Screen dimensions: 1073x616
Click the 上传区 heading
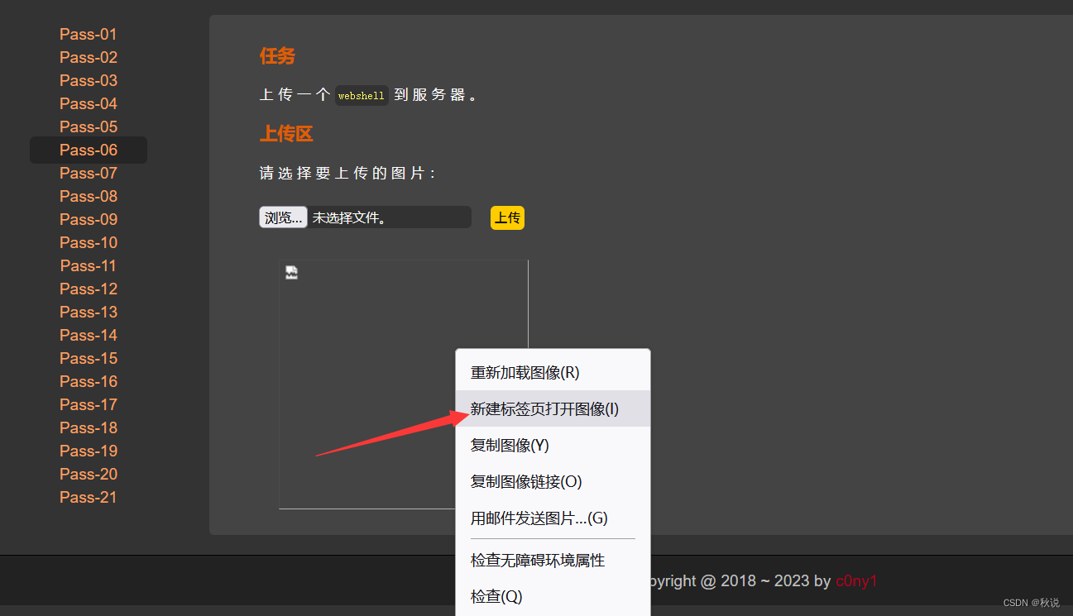coord(286,134)
